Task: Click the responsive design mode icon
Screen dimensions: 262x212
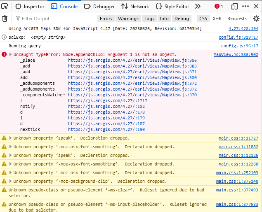Action: point(234,7)
